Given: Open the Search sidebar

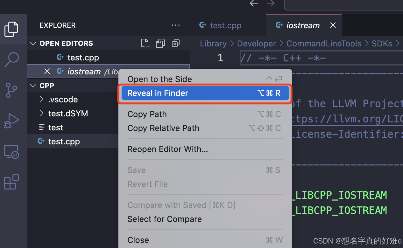Looking at the screenshot, I should coord(12,59).
